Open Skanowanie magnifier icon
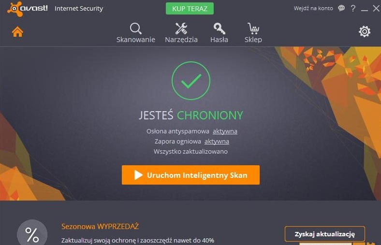Image resolution: width=381 pixels, height=245 pixels. pos(135,29)
